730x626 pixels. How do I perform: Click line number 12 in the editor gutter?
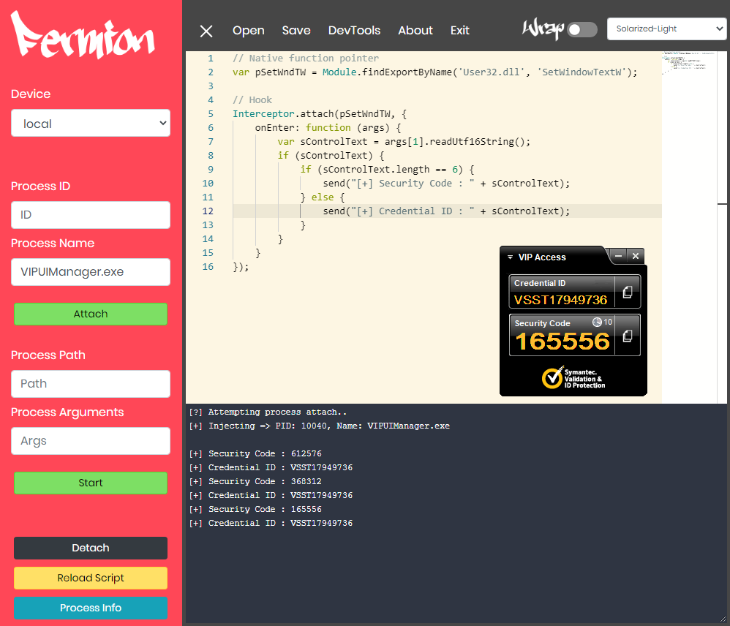pos(208,211)
